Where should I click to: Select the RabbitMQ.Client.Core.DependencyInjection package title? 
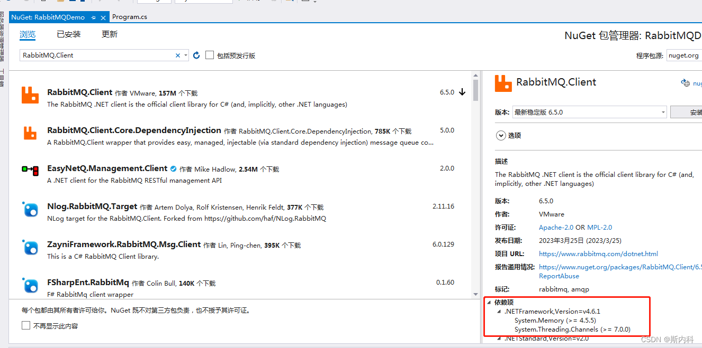click(x=134, y=130)
